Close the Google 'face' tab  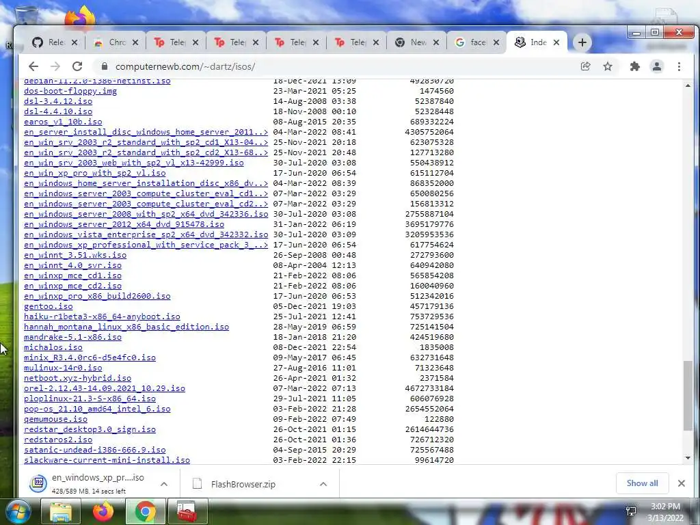click(496, 42)
